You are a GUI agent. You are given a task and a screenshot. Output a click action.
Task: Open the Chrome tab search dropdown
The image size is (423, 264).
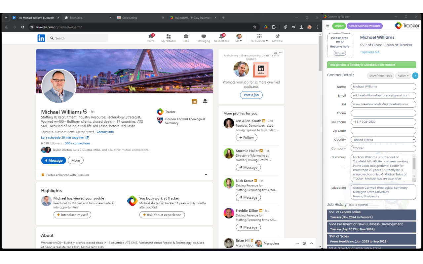6,17
